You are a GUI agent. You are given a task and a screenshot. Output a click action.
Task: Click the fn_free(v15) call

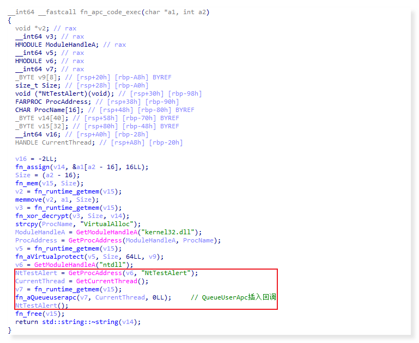coord(40,314)
